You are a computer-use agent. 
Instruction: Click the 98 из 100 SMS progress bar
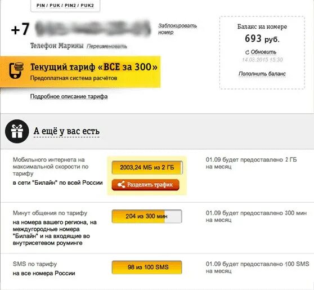(x=147, y=267)
